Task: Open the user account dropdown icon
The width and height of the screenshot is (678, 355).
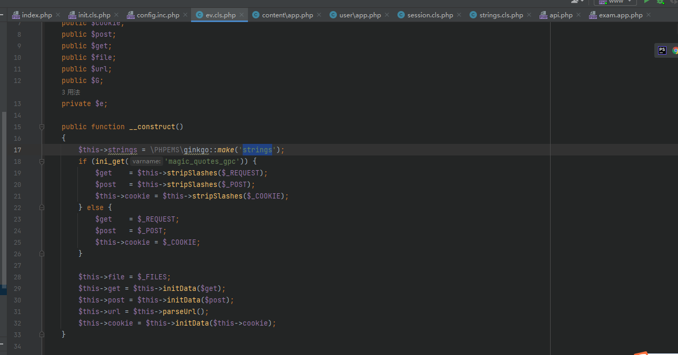Action: [x=578, y=2]
